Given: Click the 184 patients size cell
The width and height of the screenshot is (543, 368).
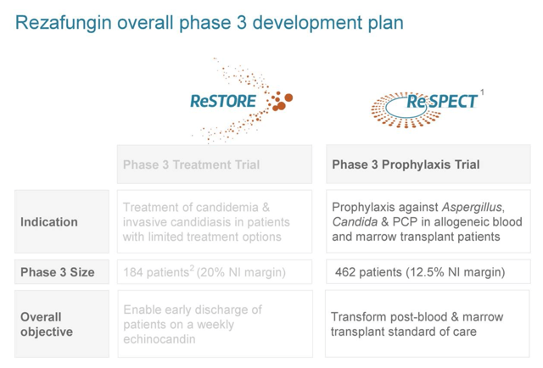Looking at the screenshot, I should click(215, 271).
